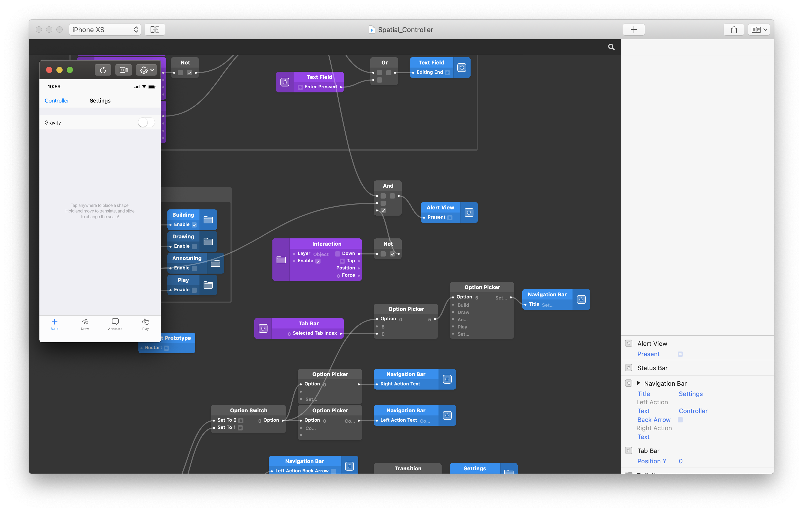Click the Alert View Present pulse port
Screen dimensions: 803x512
450,218
